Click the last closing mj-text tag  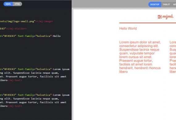pyautogui.click(x=15, y=106)
